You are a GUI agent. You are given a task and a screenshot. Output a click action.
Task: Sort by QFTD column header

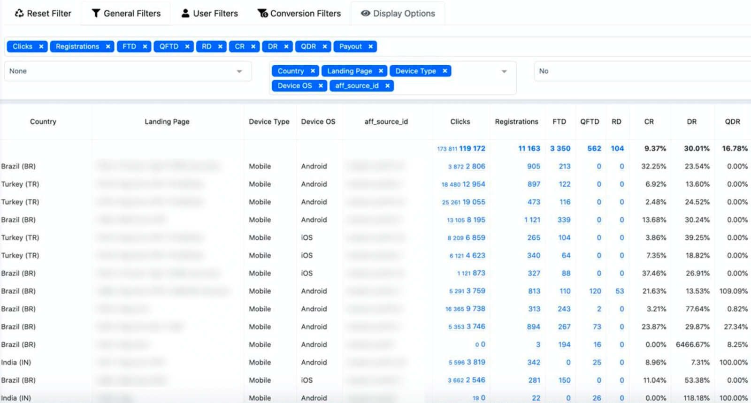click(x=590, y=122)
